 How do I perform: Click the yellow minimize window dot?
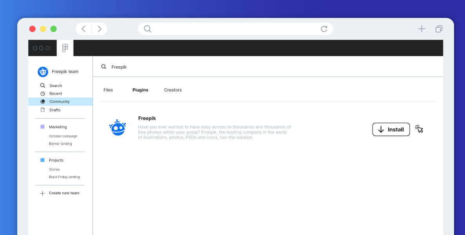click(43, 29)
